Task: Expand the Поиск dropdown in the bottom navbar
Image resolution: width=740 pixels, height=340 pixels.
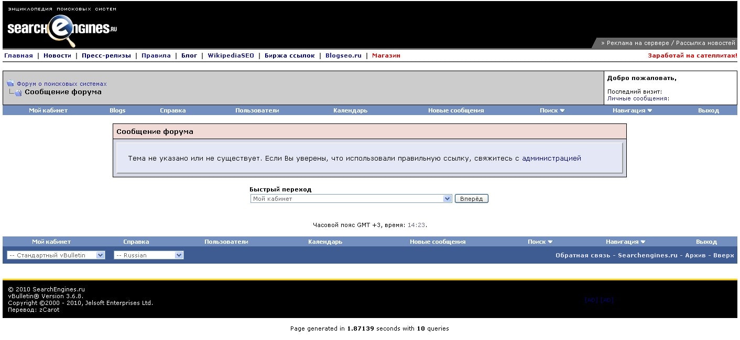Action: coord(540,242)
